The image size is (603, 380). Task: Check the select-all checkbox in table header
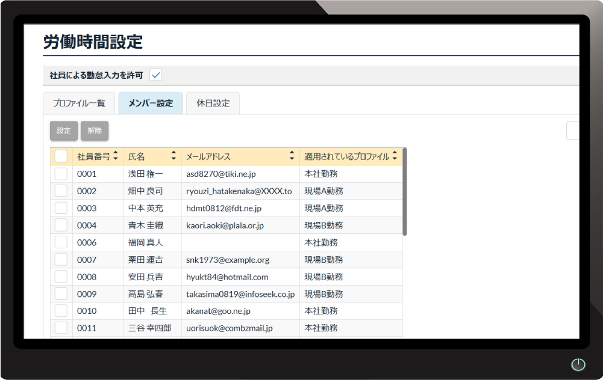61,156
